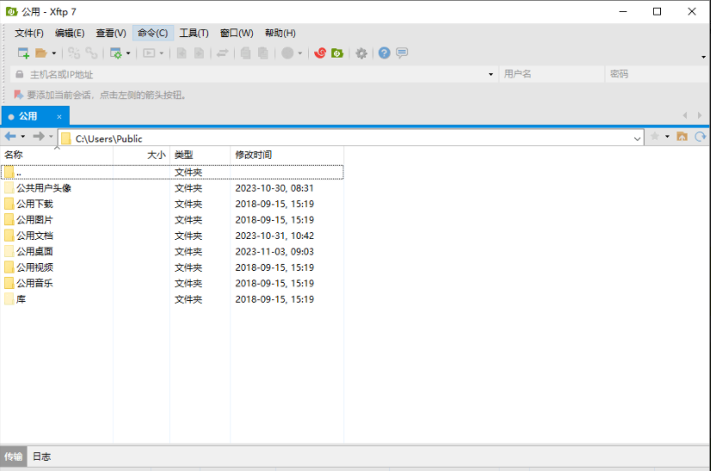Open the 文件(F) menu
Screen dimensions: 711x471
(x=29, y=33)
